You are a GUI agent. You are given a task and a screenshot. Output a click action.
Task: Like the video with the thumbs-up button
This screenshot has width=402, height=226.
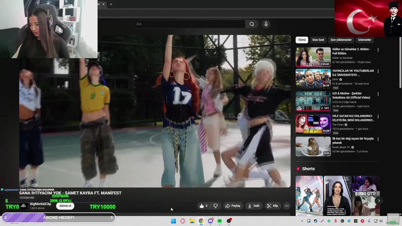pos(203,206)
